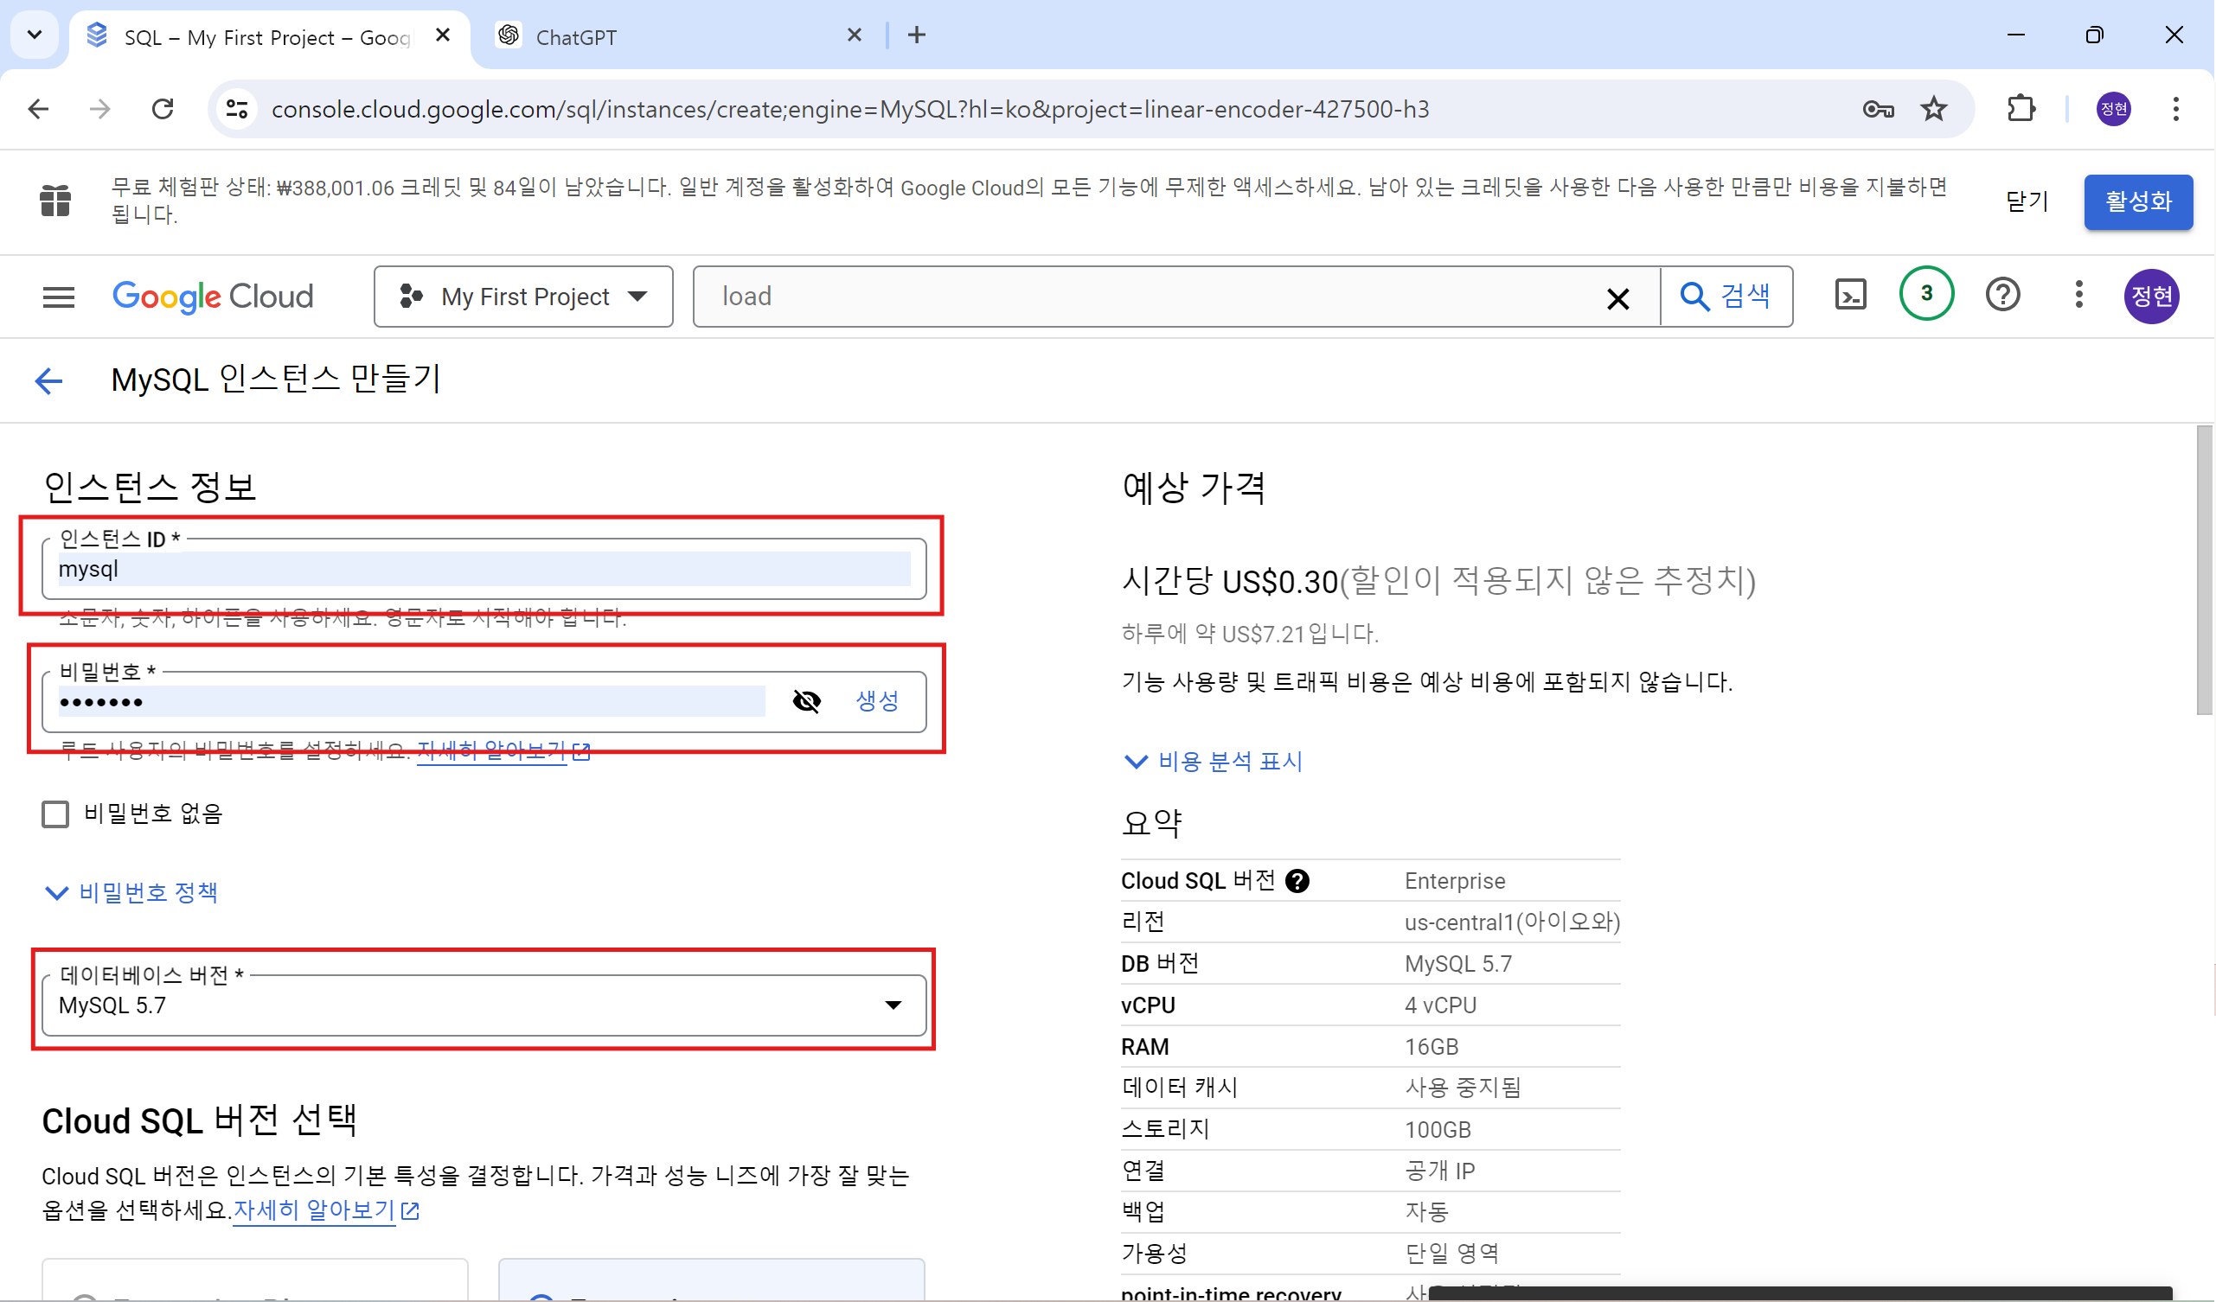The image size is (2216, 1302).
Task: Click the Cloud SQL 버전 help icon
Action: tap(1297, 881)
